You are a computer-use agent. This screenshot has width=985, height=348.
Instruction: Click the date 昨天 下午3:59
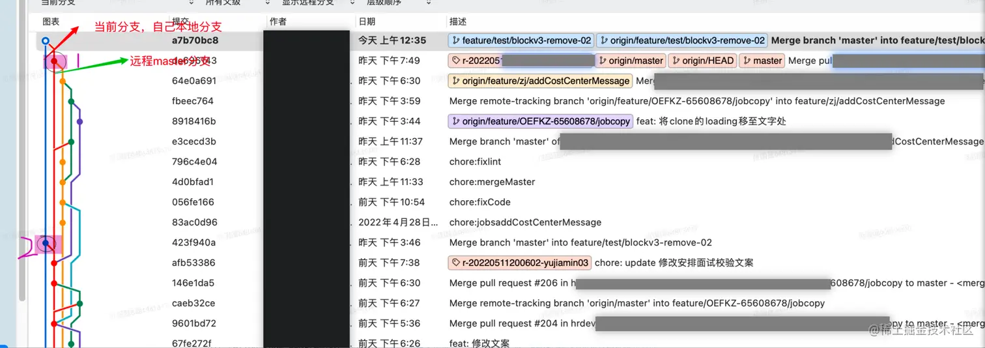[390, 101]
